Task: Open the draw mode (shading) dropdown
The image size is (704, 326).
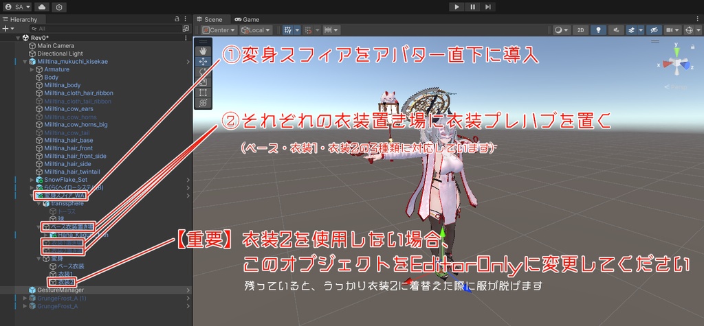Action: pyautogui.click(x=561, y=30)
